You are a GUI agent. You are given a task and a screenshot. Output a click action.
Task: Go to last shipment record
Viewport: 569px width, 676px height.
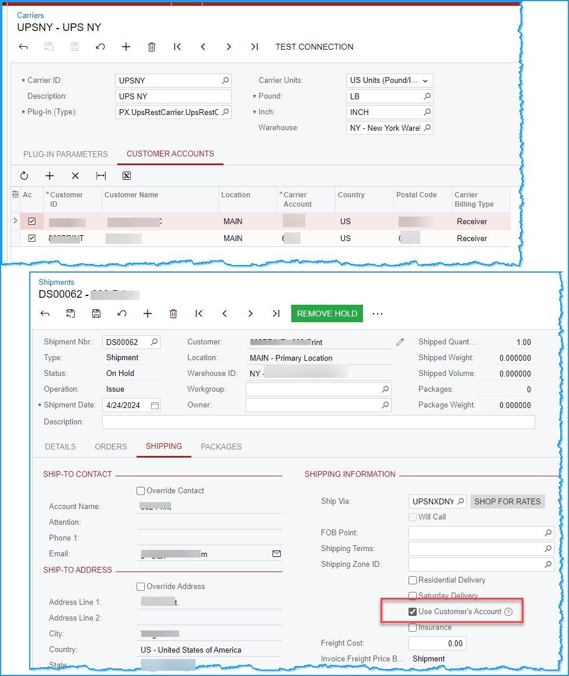coord(276,313)
